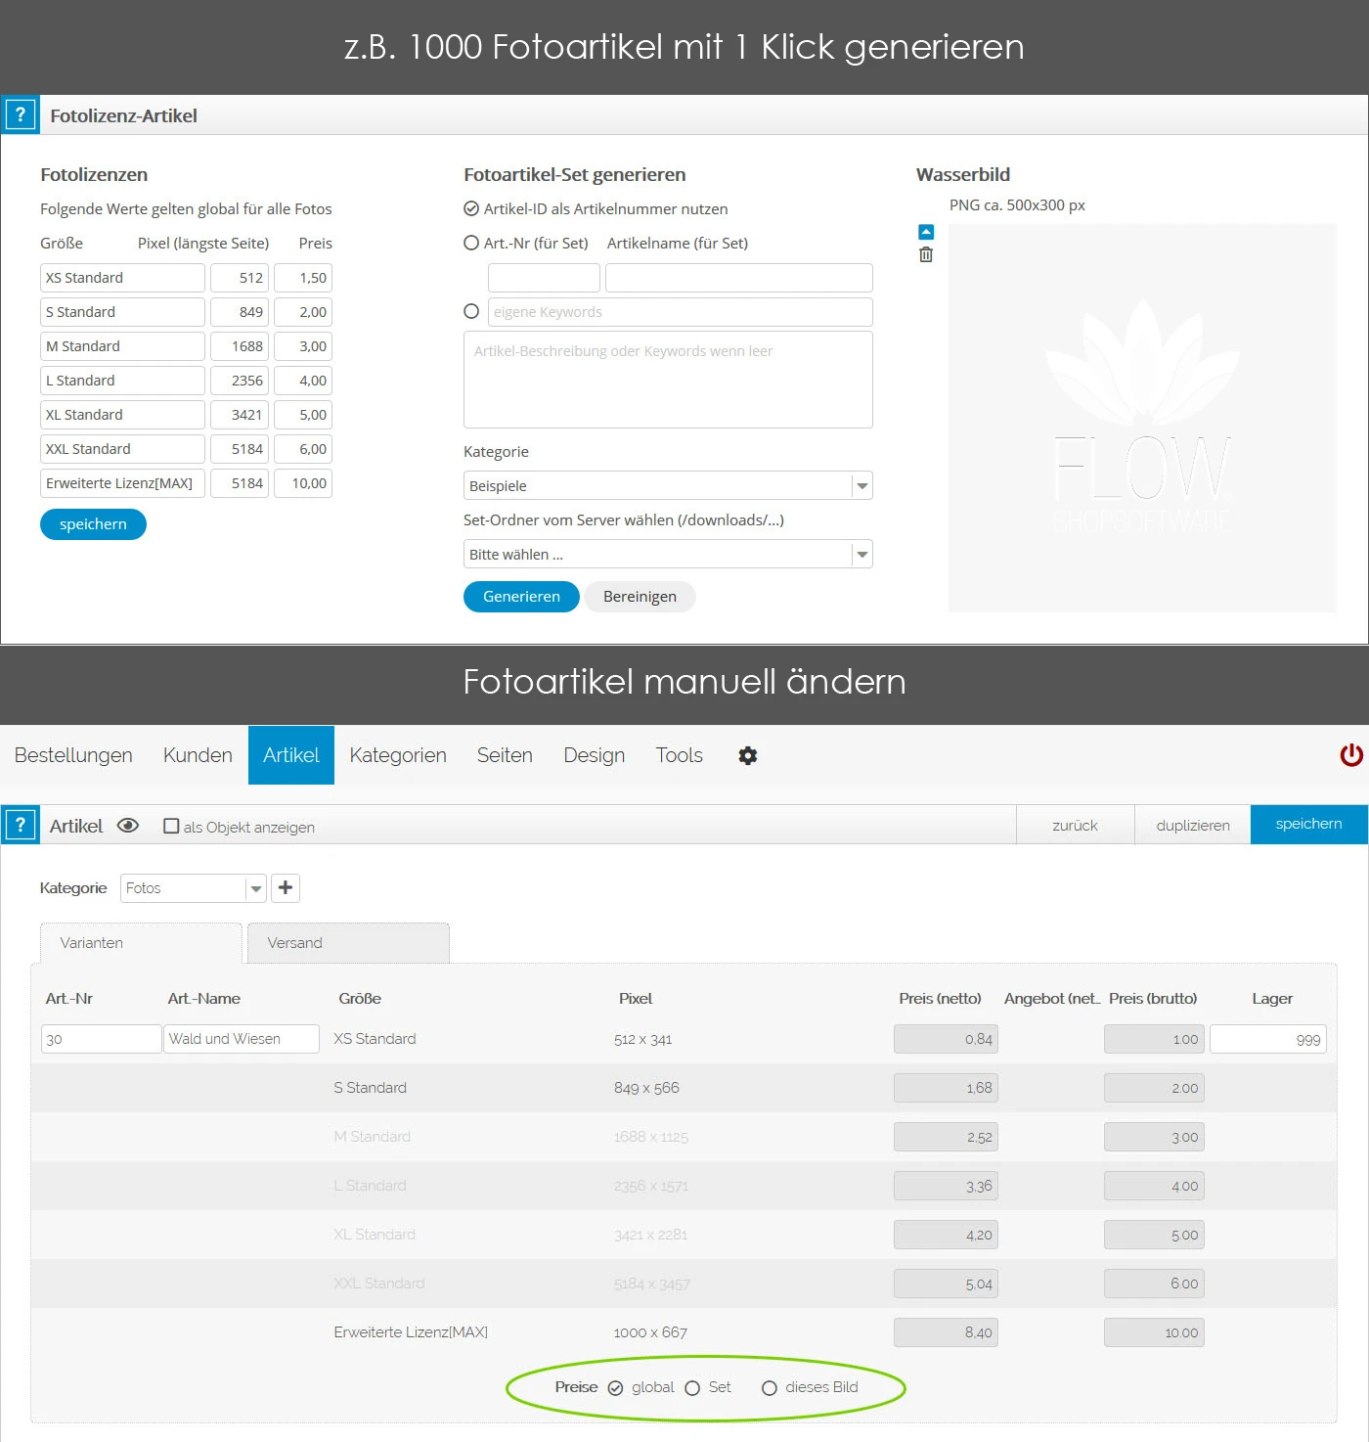
Task: Switch to Varianten tab
Action: coord(141,943)
